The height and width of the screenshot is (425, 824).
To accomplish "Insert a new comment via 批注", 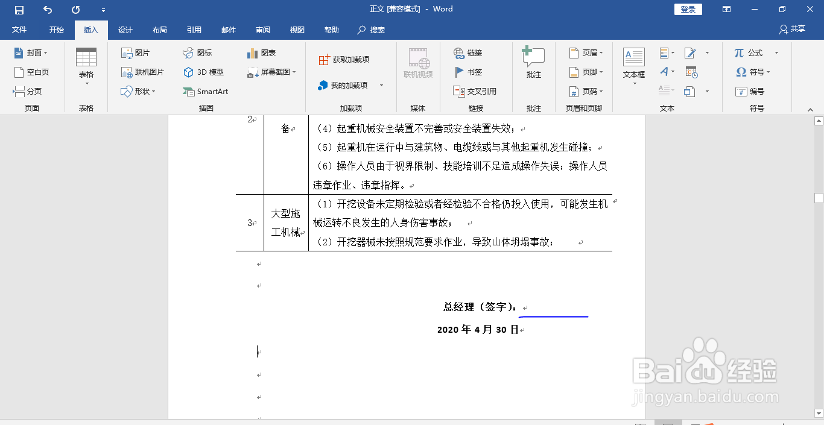I will click(533, 62).
